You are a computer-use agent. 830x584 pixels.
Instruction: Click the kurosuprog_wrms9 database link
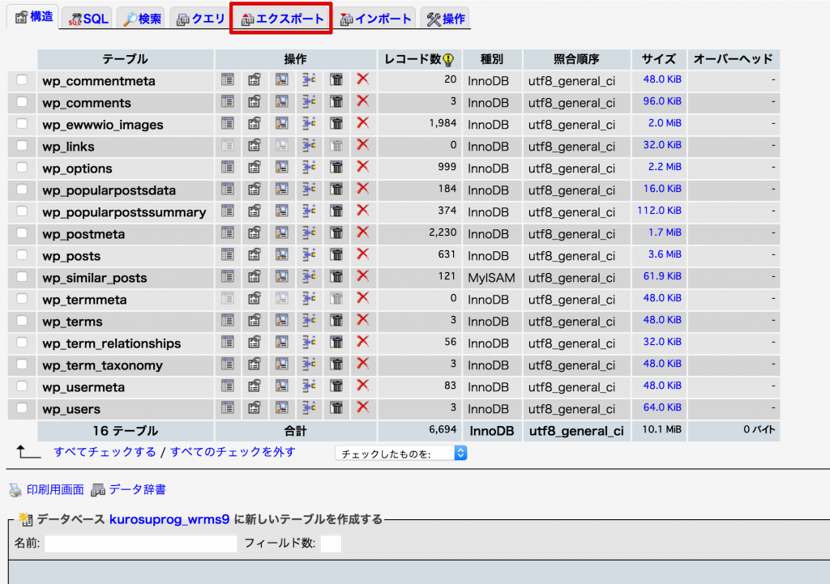tap(169, 519)
